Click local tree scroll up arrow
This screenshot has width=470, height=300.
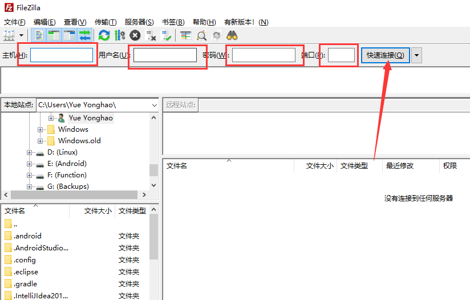tap(154, 117)
